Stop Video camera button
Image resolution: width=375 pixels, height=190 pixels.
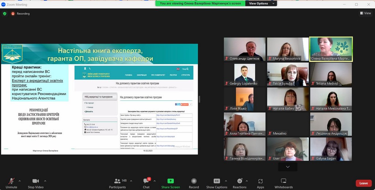coord(36,183)
